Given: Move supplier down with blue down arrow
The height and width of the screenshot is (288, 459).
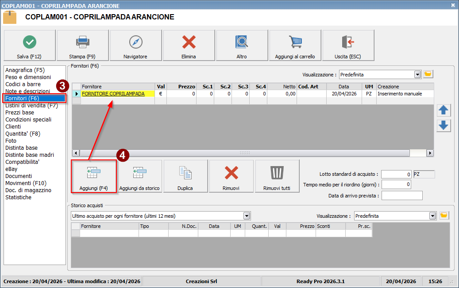Looking at the screenshot, I should click(x=444, y=125).
